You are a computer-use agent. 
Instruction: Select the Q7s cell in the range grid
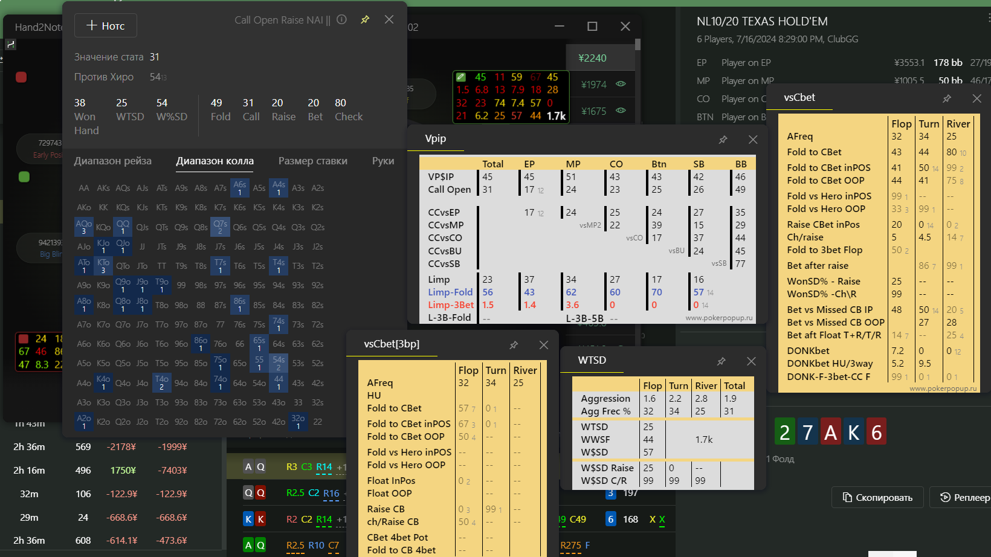[x=220, y=227]
